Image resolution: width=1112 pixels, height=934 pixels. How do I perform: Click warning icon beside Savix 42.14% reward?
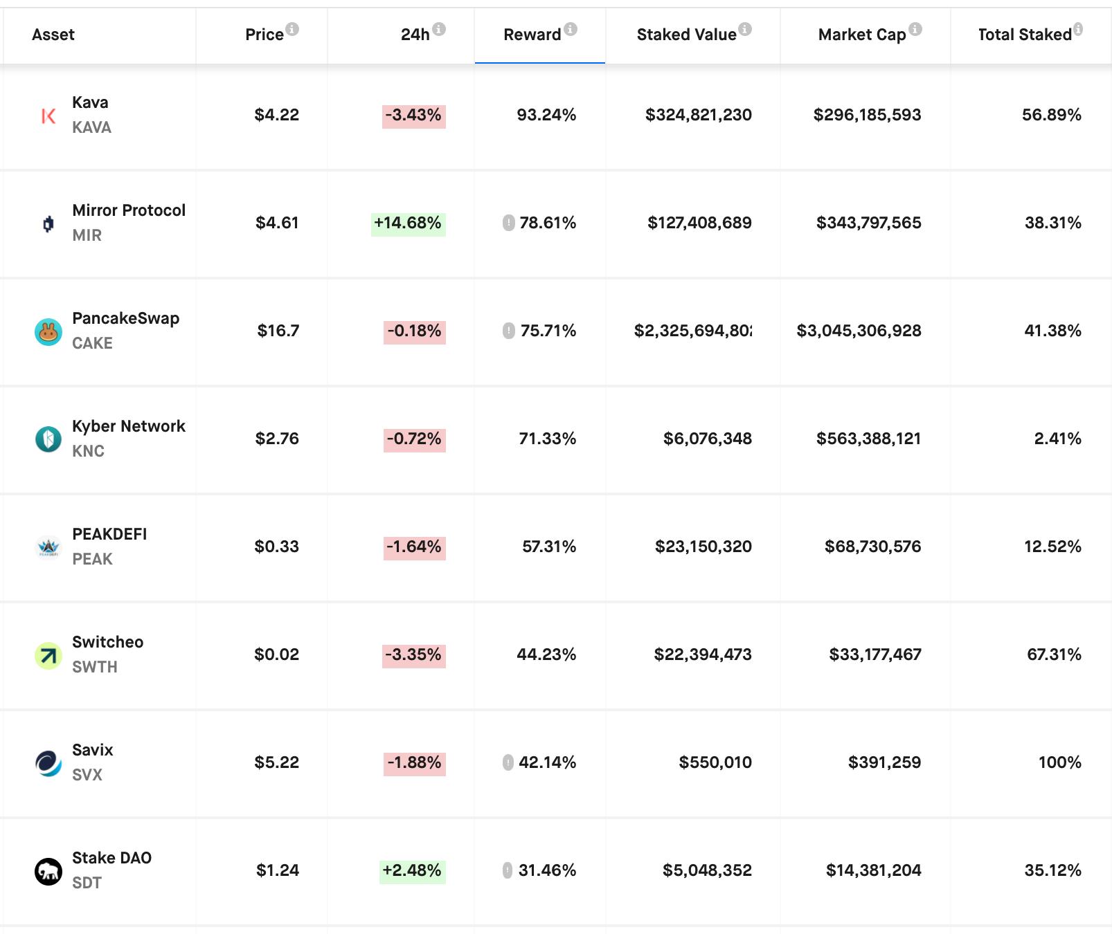[508, 762]
